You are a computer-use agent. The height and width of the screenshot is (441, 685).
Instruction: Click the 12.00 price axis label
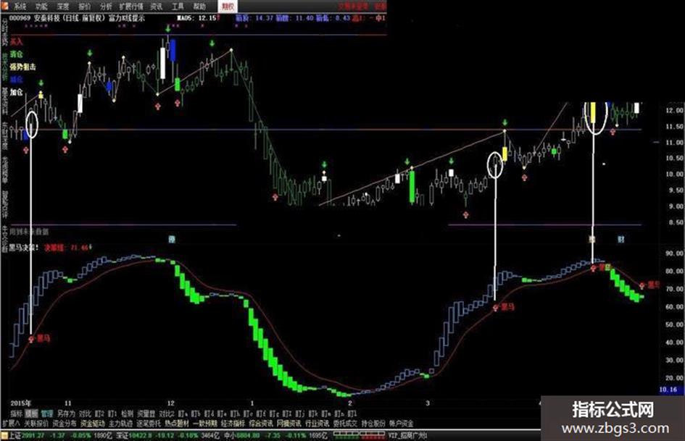pyautogui.click(x=675, y=111)
